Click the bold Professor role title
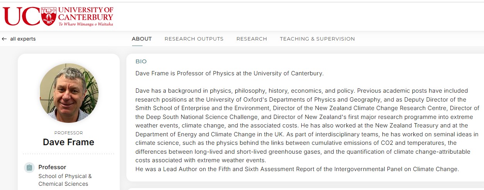 point(52,167)
